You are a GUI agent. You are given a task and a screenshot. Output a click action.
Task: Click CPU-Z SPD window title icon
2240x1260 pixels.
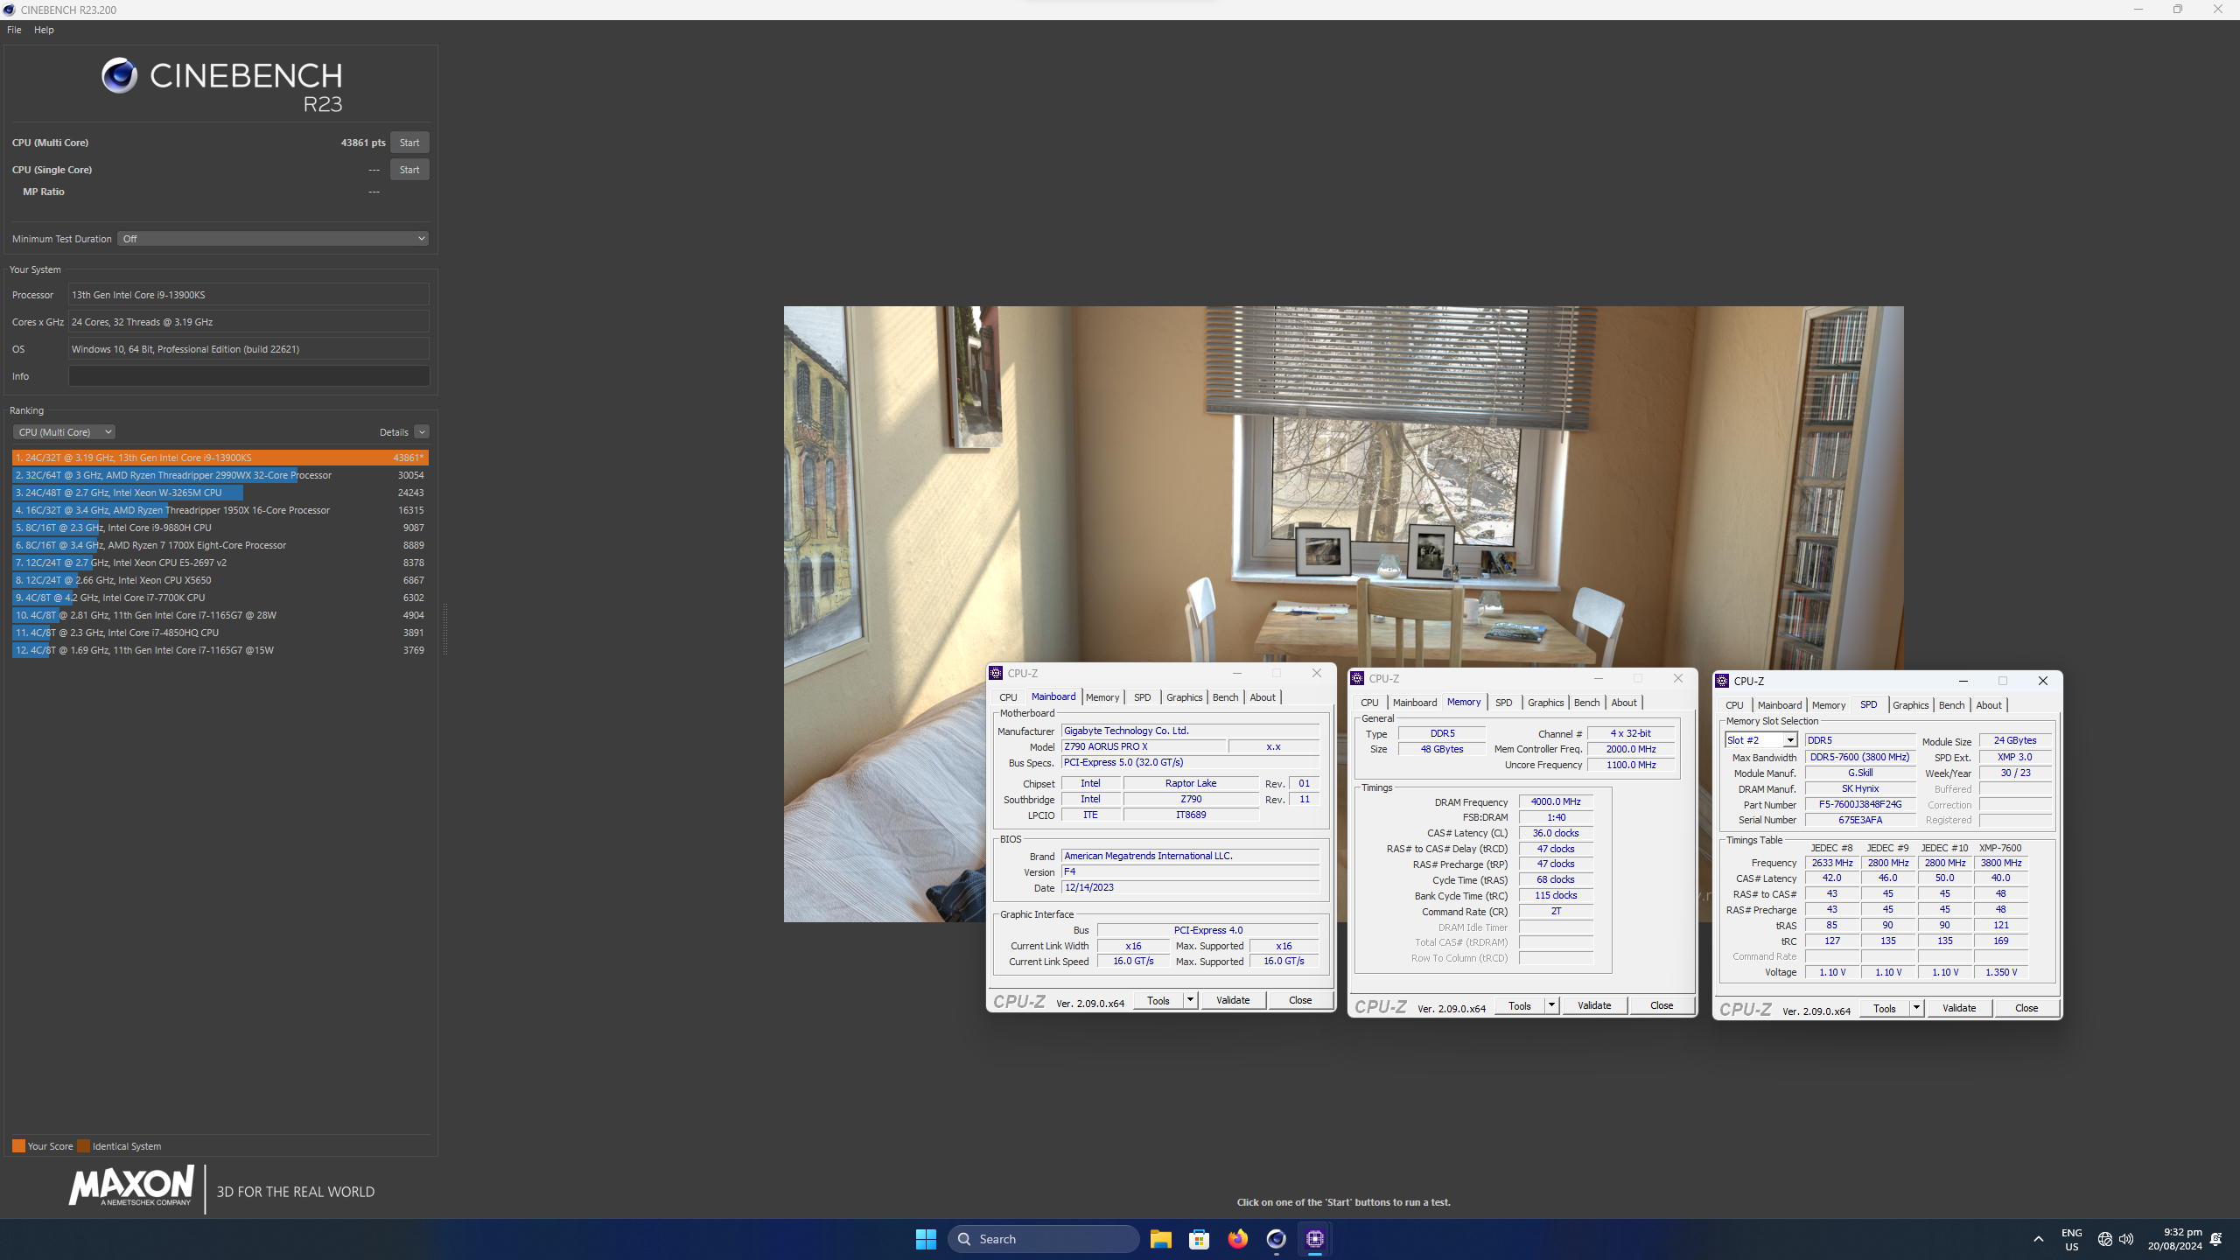point(1722,681)
